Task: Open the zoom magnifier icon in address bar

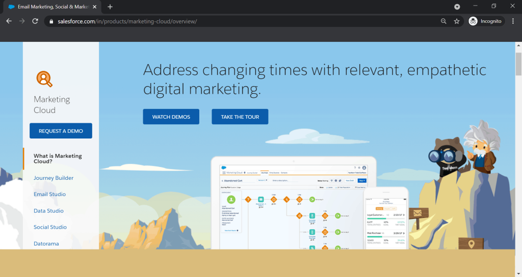Action: (x=443, y=21)
